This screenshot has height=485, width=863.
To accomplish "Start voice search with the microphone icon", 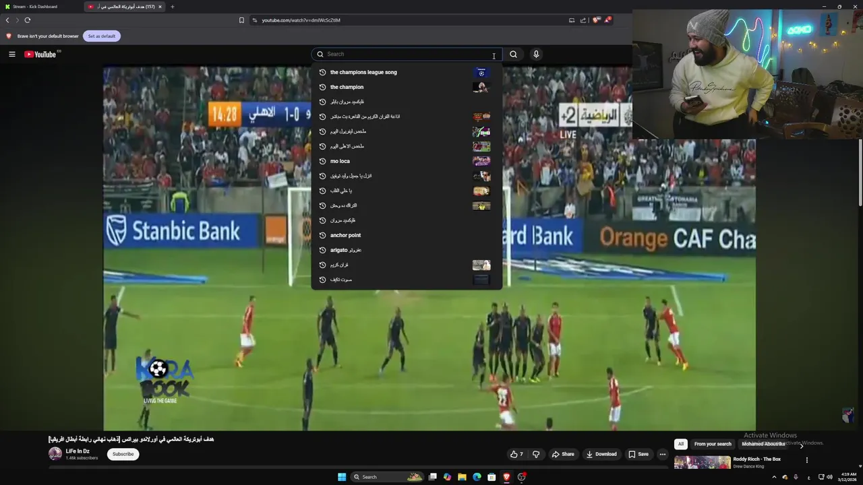I will [536, 54].
